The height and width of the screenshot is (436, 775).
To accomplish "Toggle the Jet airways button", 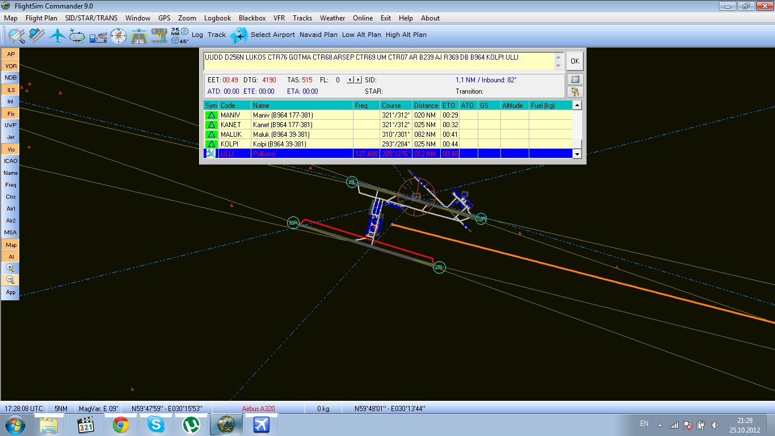I will click(11, 137).
